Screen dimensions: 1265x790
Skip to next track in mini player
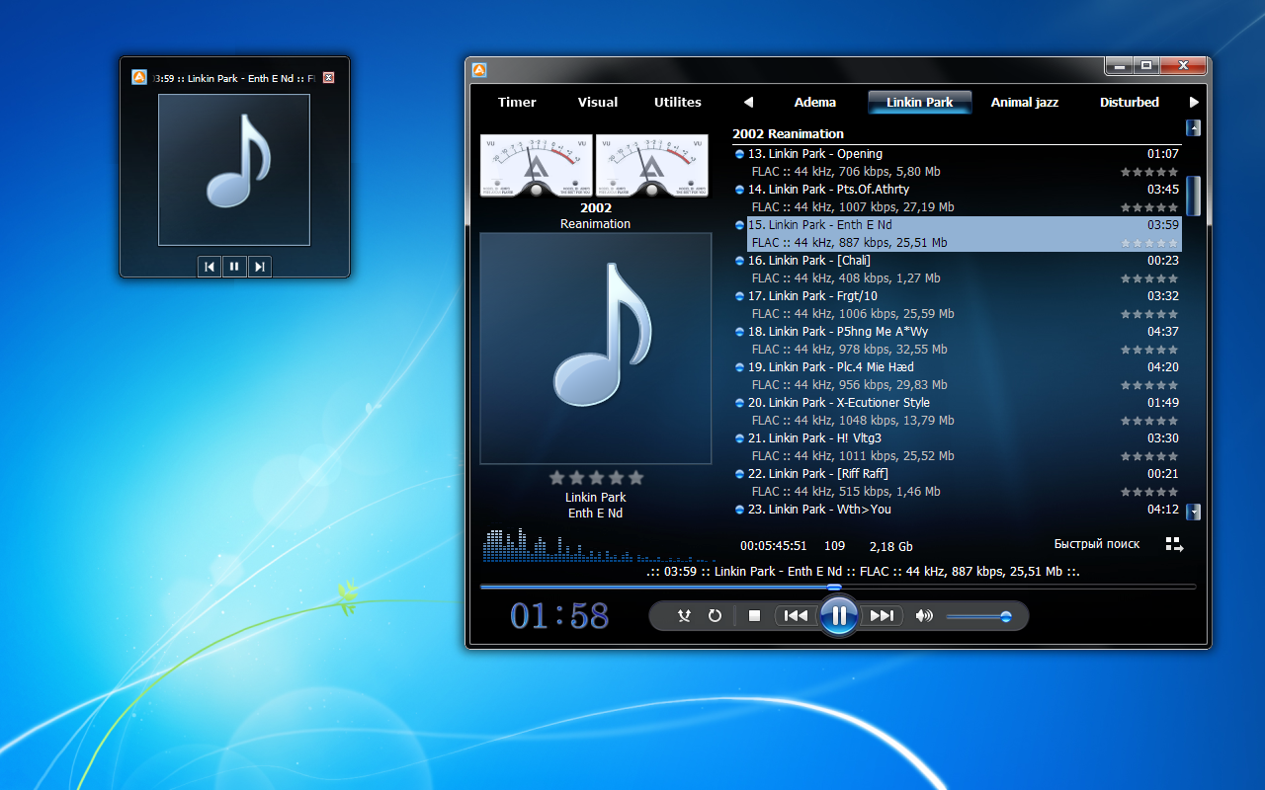click(x=259, y=267)
